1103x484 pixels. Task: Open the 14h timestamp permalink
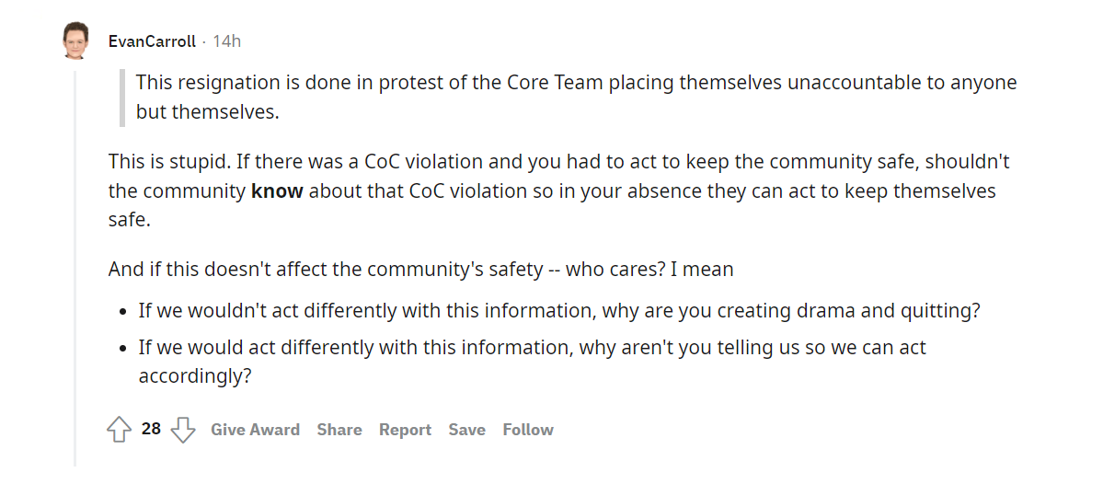pyautogui.click(x=226, y=41)
